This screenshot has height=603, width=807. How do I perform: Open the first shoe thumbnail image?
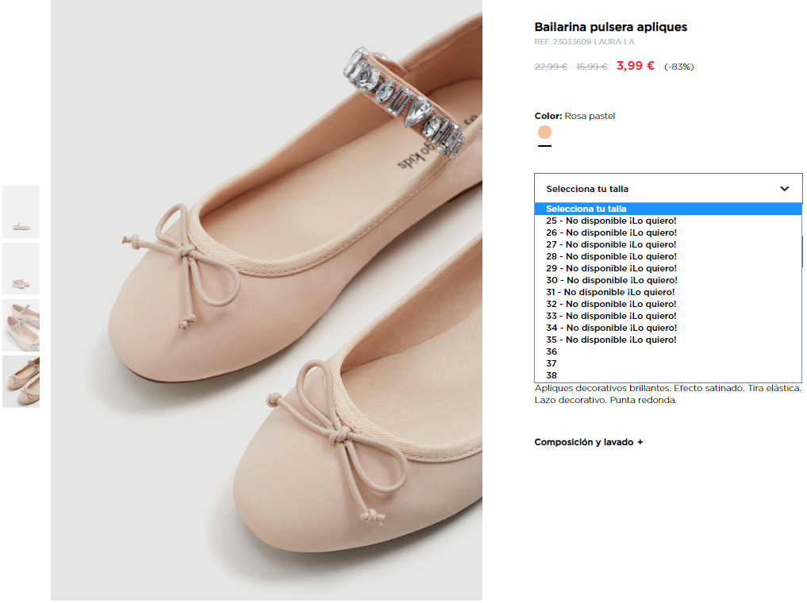(x=21, y=212)
